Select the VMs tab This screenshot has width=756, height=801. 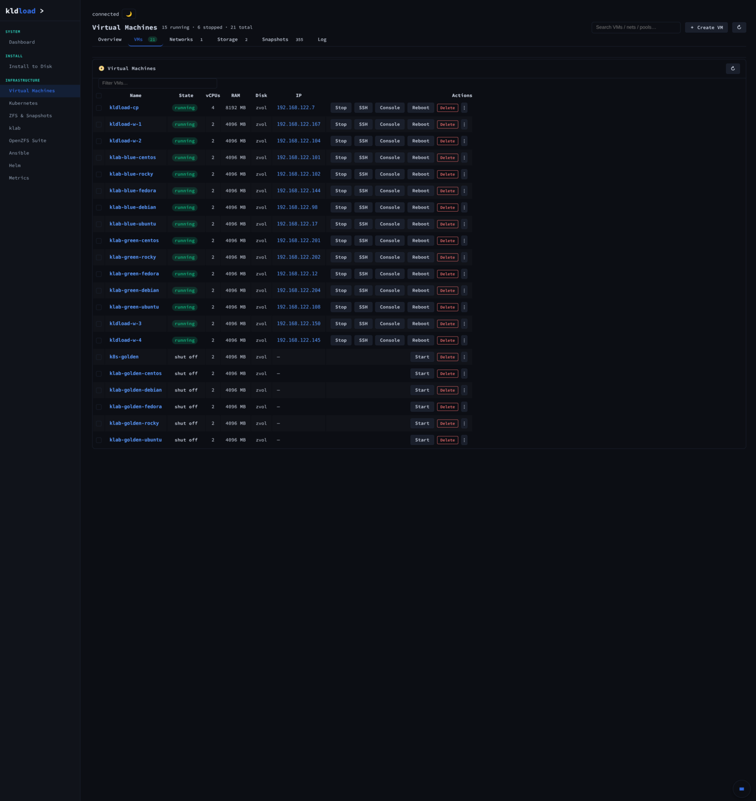[x=145, y=39]
